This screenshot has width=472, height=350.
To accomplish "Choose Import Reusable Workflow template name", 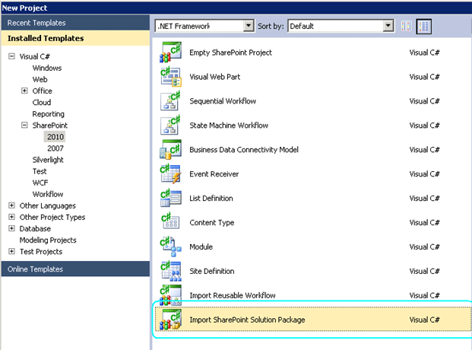I will [233, 295].
